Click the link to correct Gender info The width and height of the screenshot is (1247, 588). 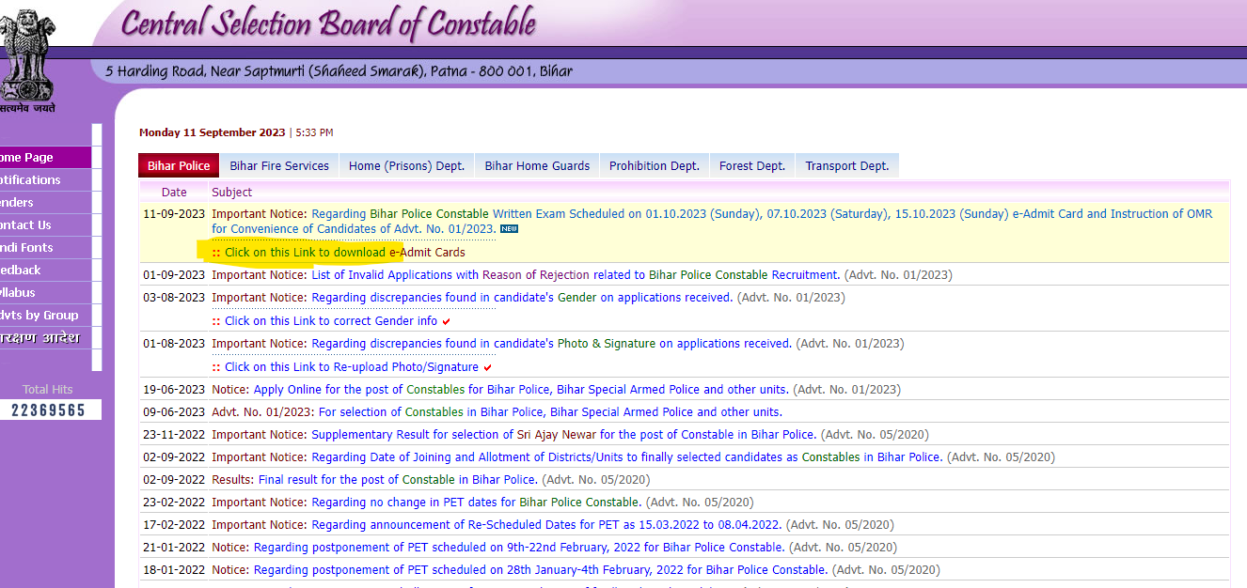331,321
